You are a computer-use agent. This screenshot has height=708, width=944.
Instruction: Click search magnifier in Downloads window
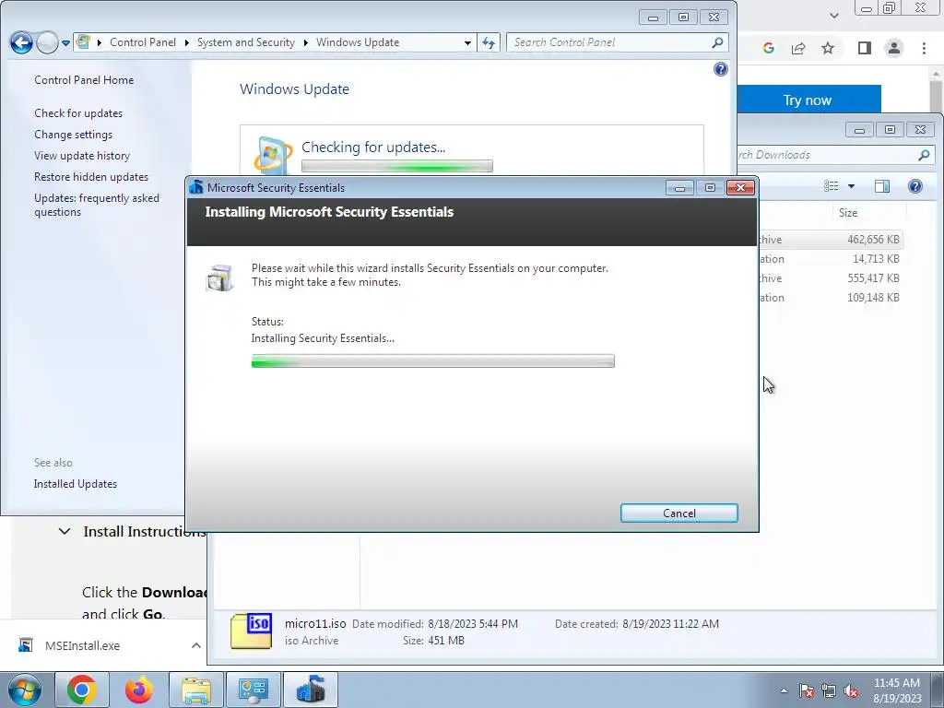coord(924,155)
